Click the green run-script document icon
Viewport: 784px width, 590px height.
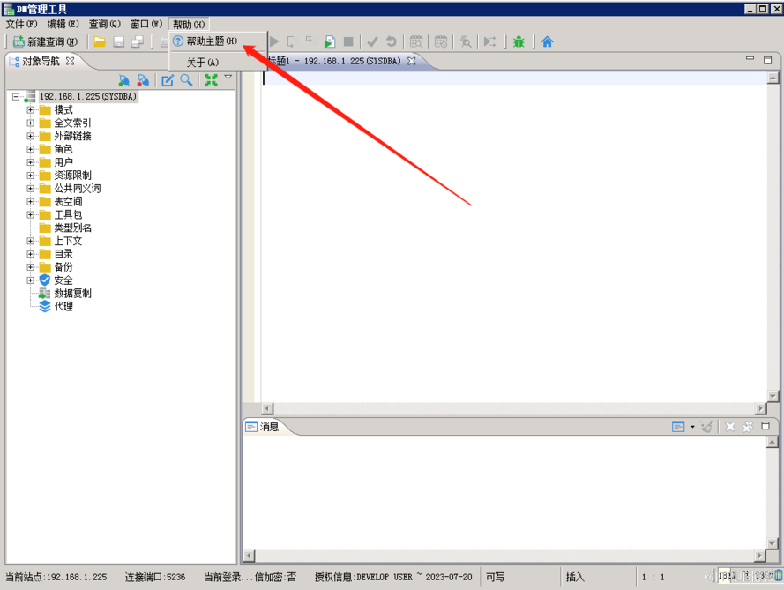pyautogui.click(x=329, y=42)
